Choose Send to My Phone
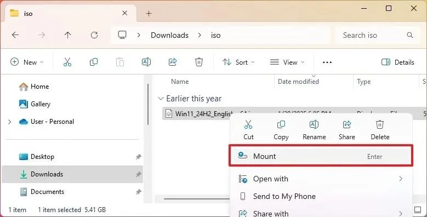The image size is (427, 217). (x=321, y=196)
